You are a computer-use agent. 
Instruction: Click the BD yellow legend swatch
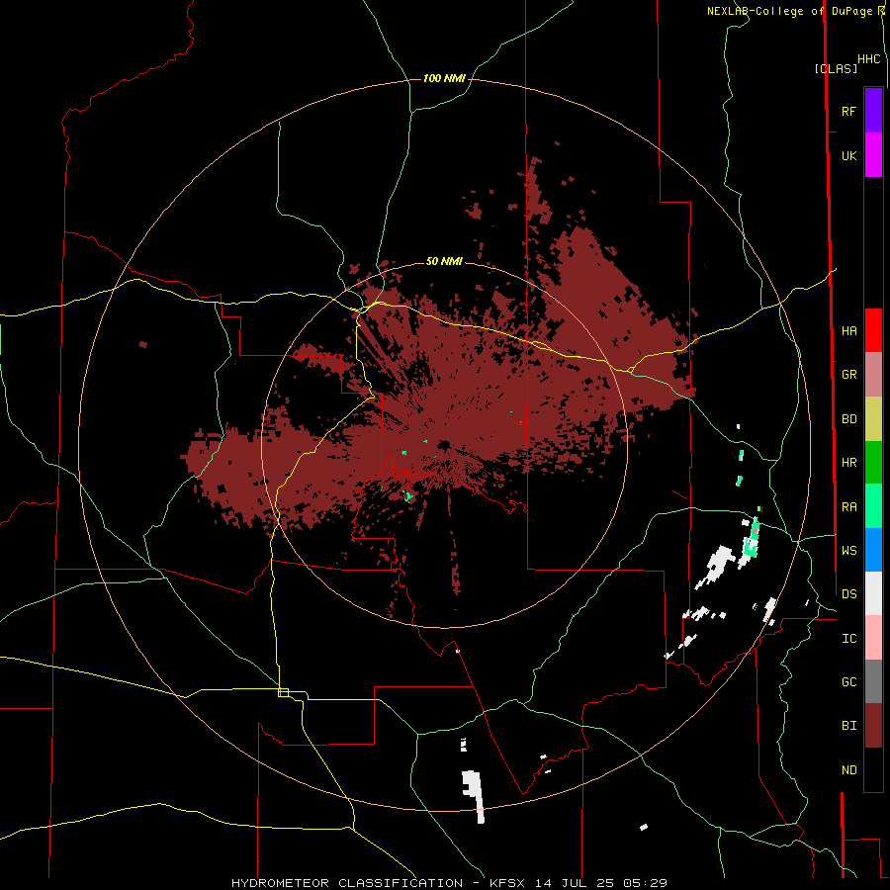pyautogui.click(x=873, y=419)
